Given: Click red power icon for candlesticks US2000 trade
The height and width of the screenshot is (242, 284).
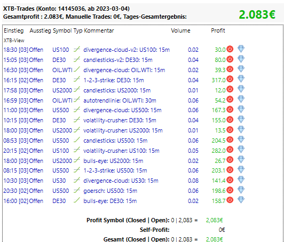Looking at the screenshot, I should pyautogui.click(x=230, y=89).
